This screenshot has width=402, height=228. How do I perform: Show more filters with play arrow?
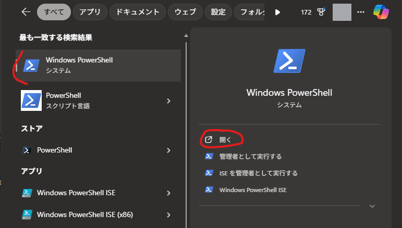(x=277, y=12)
